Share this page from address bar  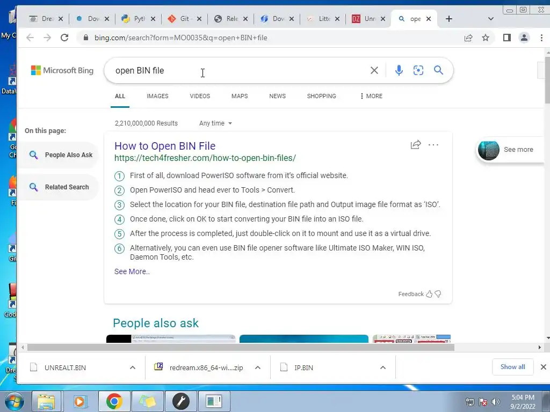pyautogui.click(x=468, y=38)
